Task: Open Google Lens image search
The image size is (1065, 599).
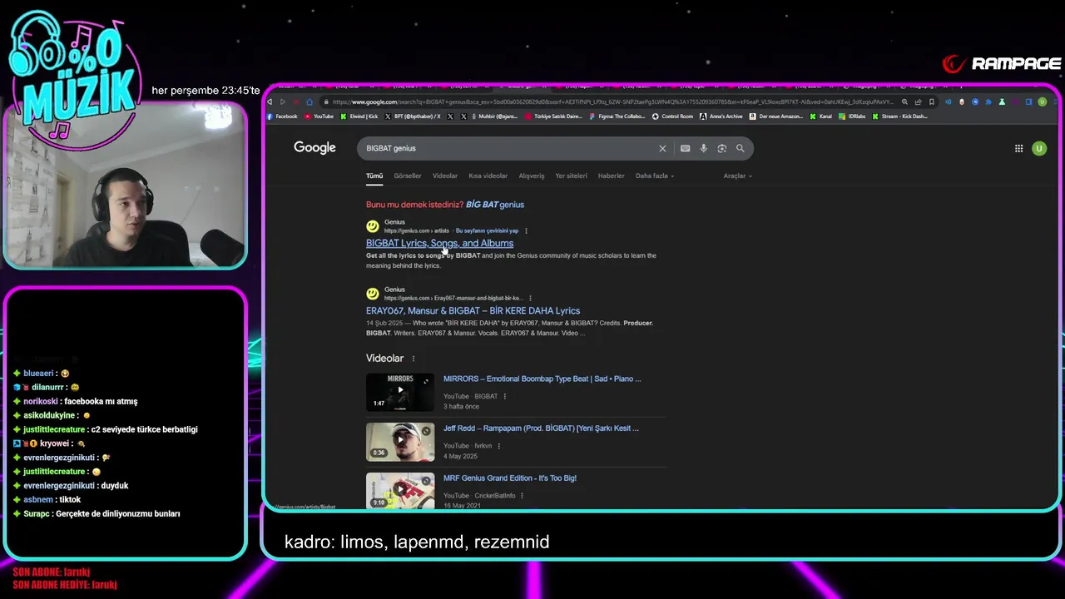Action: (x=721, y=148)
